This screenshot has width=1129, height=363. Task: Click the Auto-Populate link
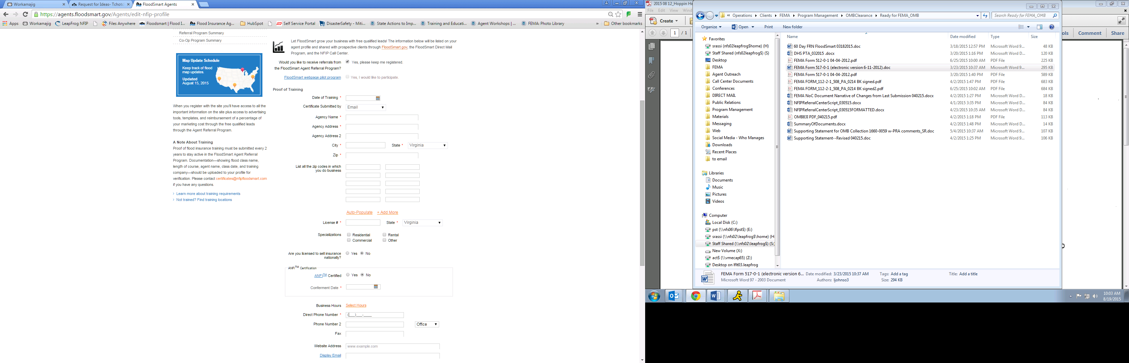[359, 212]
